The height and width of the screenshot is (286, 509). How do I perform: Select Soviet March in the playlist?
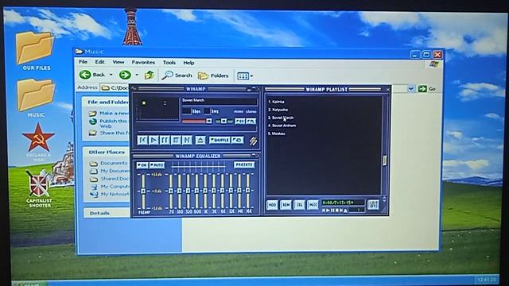tap(281, 118)
